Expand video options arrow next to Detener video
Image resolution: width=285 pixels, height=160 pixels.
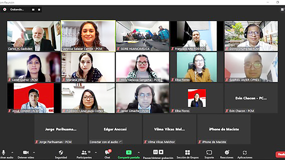tap(34, 153)
